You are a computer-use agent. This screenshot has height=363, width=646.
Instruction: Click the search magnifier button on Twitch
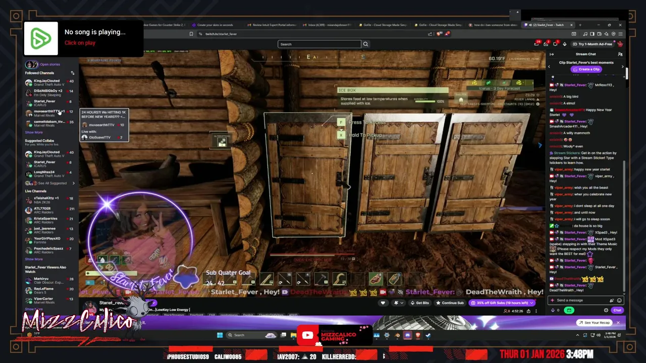365,44
